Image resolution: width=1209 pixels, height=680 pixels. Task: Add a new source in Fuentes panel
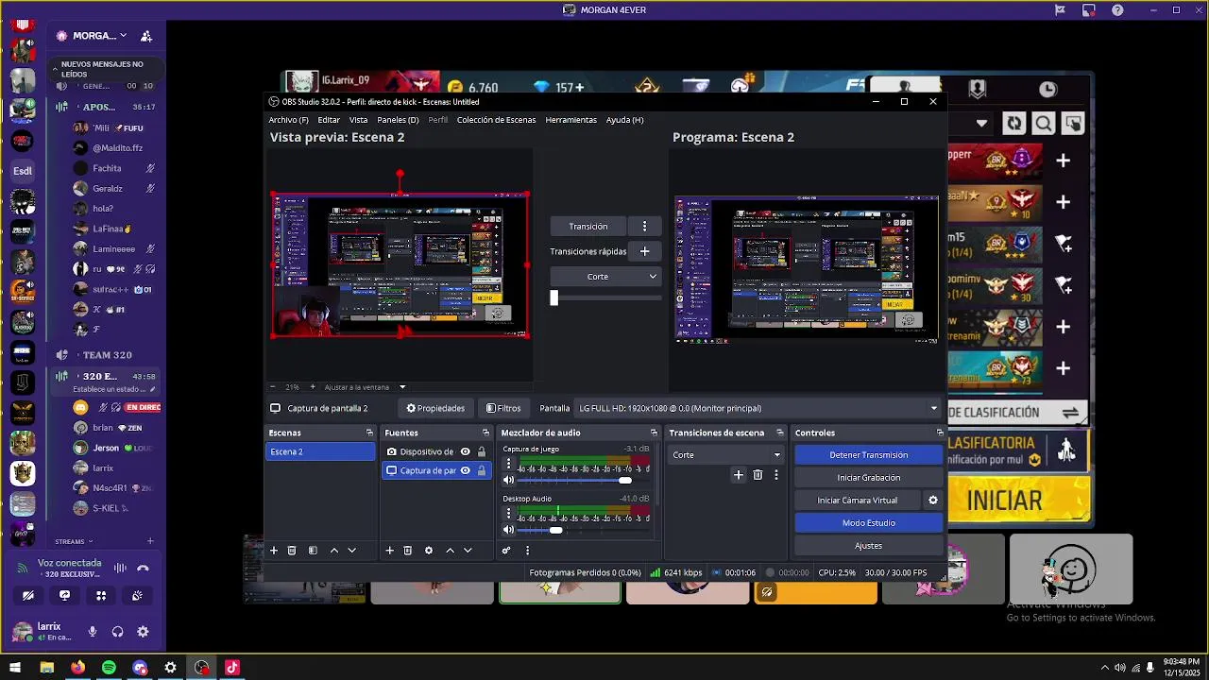click(389, 551)
